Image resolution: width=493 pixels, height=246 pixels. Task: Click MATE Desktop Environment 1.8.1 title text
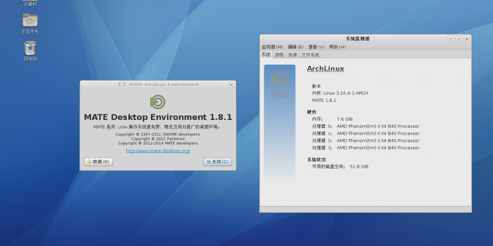tap(158, 117)
